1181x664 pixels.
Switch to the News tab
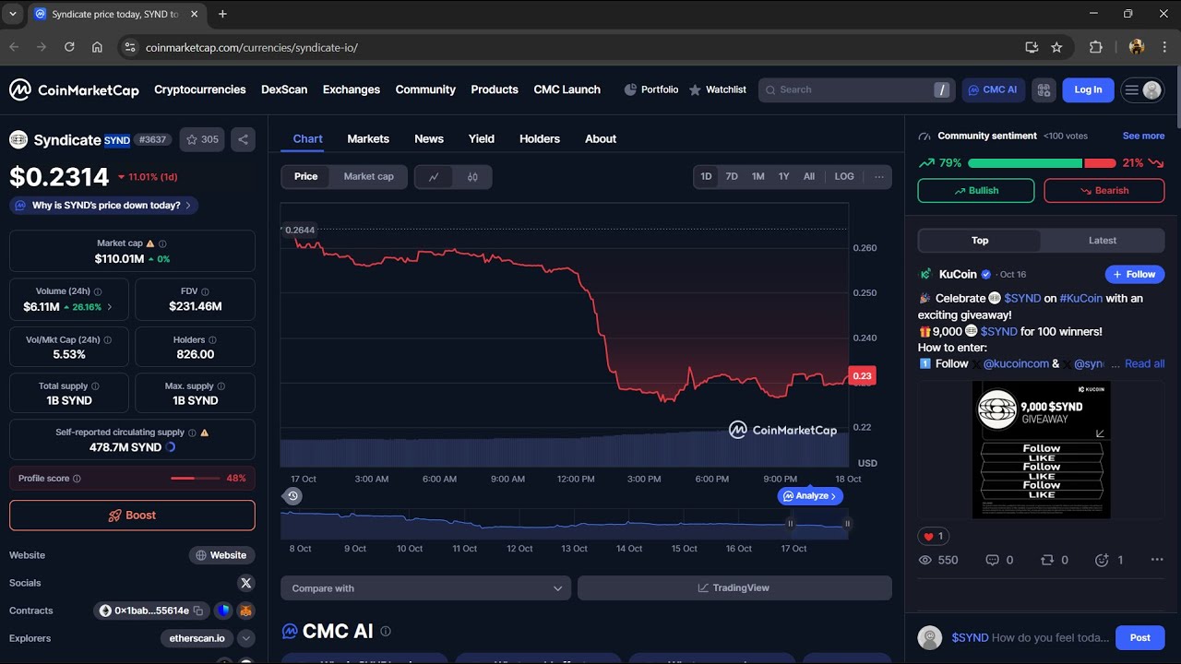[429, 139]
